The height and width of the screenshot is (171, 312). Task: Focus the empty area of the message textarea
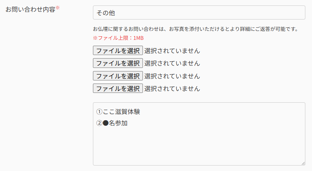(199, 146)
